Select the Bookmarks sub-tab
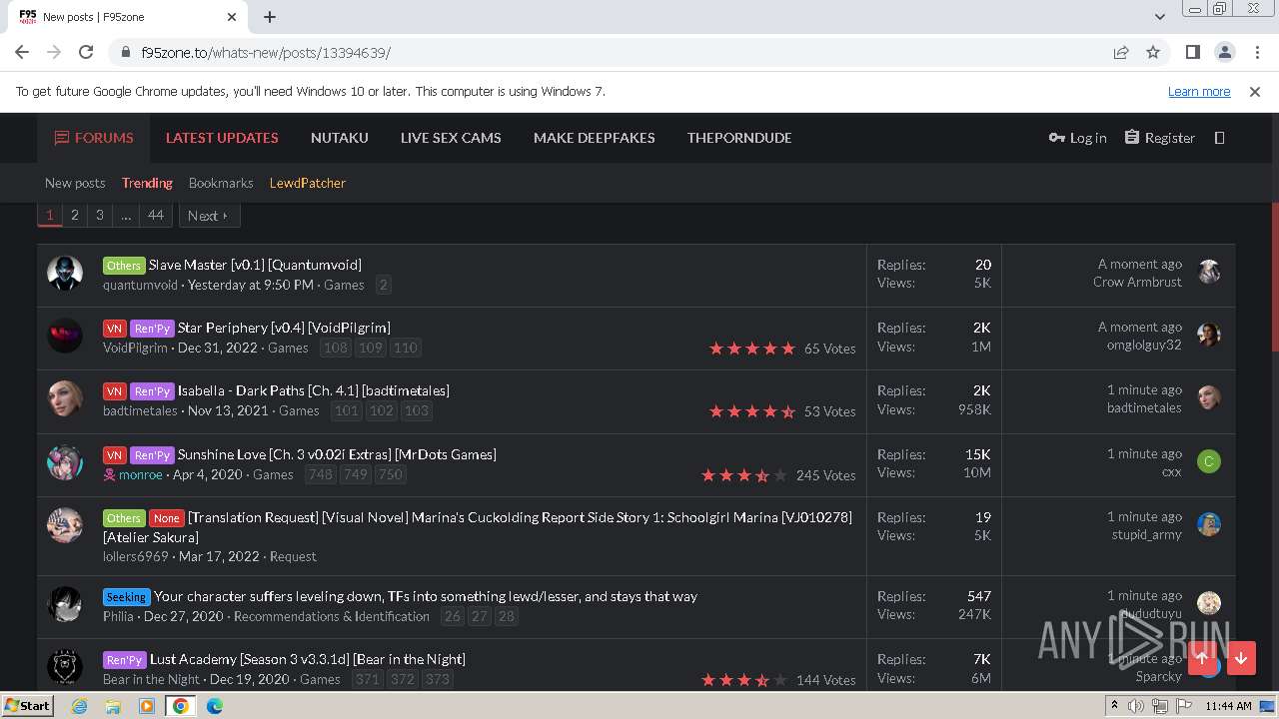1279x719 pixels. click(221, 183)
